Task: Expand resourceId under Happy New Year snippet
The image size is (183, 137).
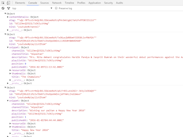Action: [10, 123]
